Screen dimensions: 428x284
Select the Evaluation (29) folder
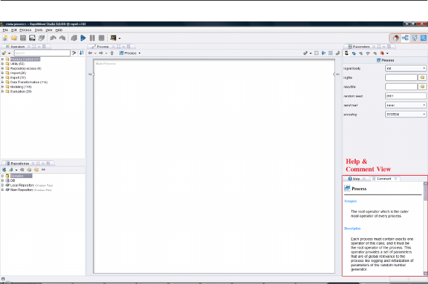[x=21, y=92]
